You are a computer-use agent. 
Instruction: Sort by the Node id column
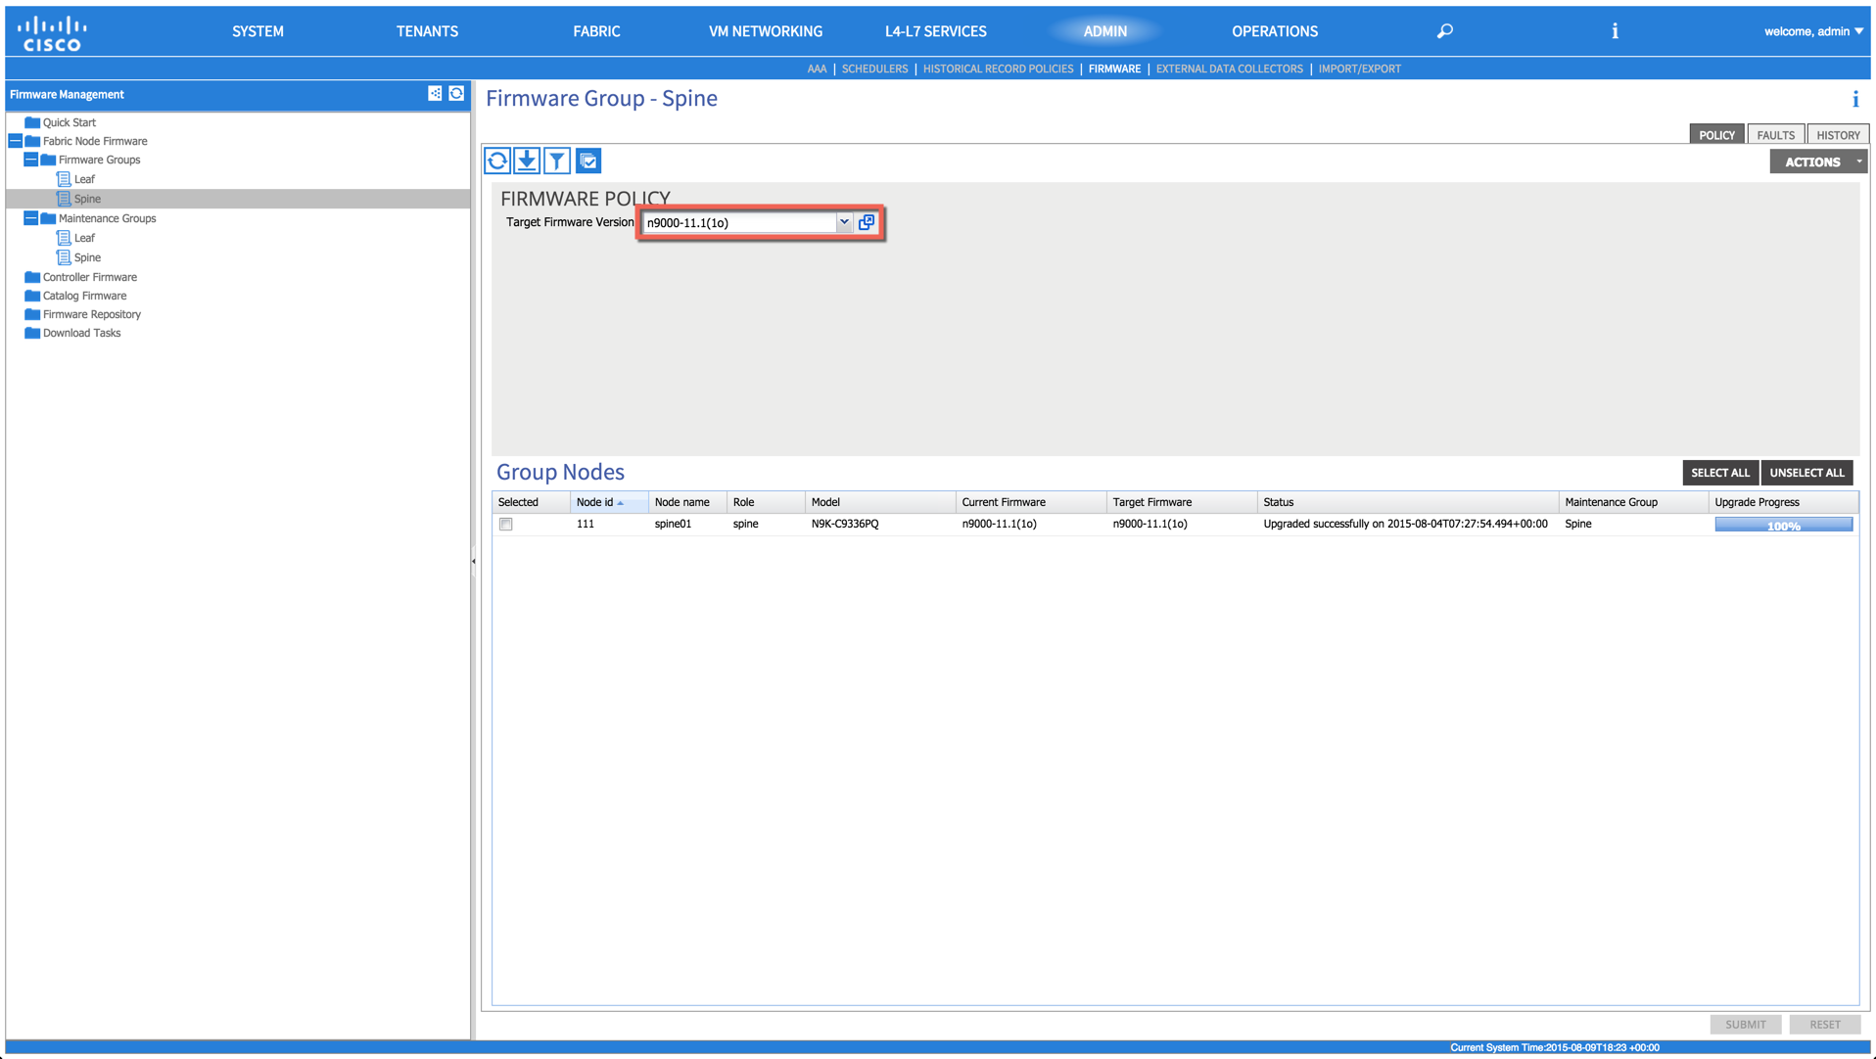click(x=608, y=502)
